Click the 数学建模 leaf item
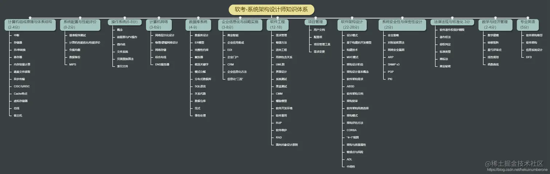The image size is (550, 174). click(x=493, y=35)
